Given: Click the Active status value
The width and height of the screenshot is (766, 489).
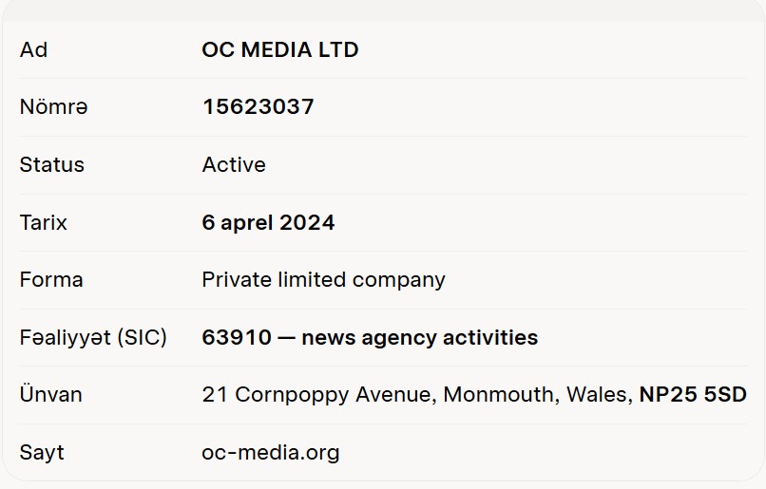Looking at the screenshot, I should tap(234, 164).
